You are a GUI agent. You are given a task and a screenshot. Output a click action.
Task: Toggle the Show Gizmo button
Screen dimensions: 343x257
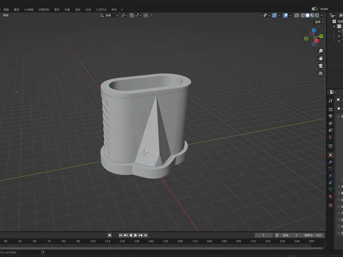point(274,16)
